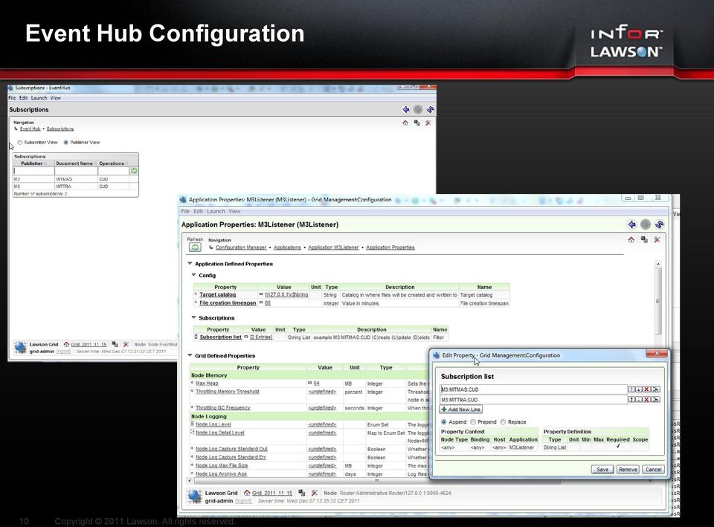Collapse the Config section
Viewport: 714px width, 527px height.
pyautogui.click(x=193, y=275)
